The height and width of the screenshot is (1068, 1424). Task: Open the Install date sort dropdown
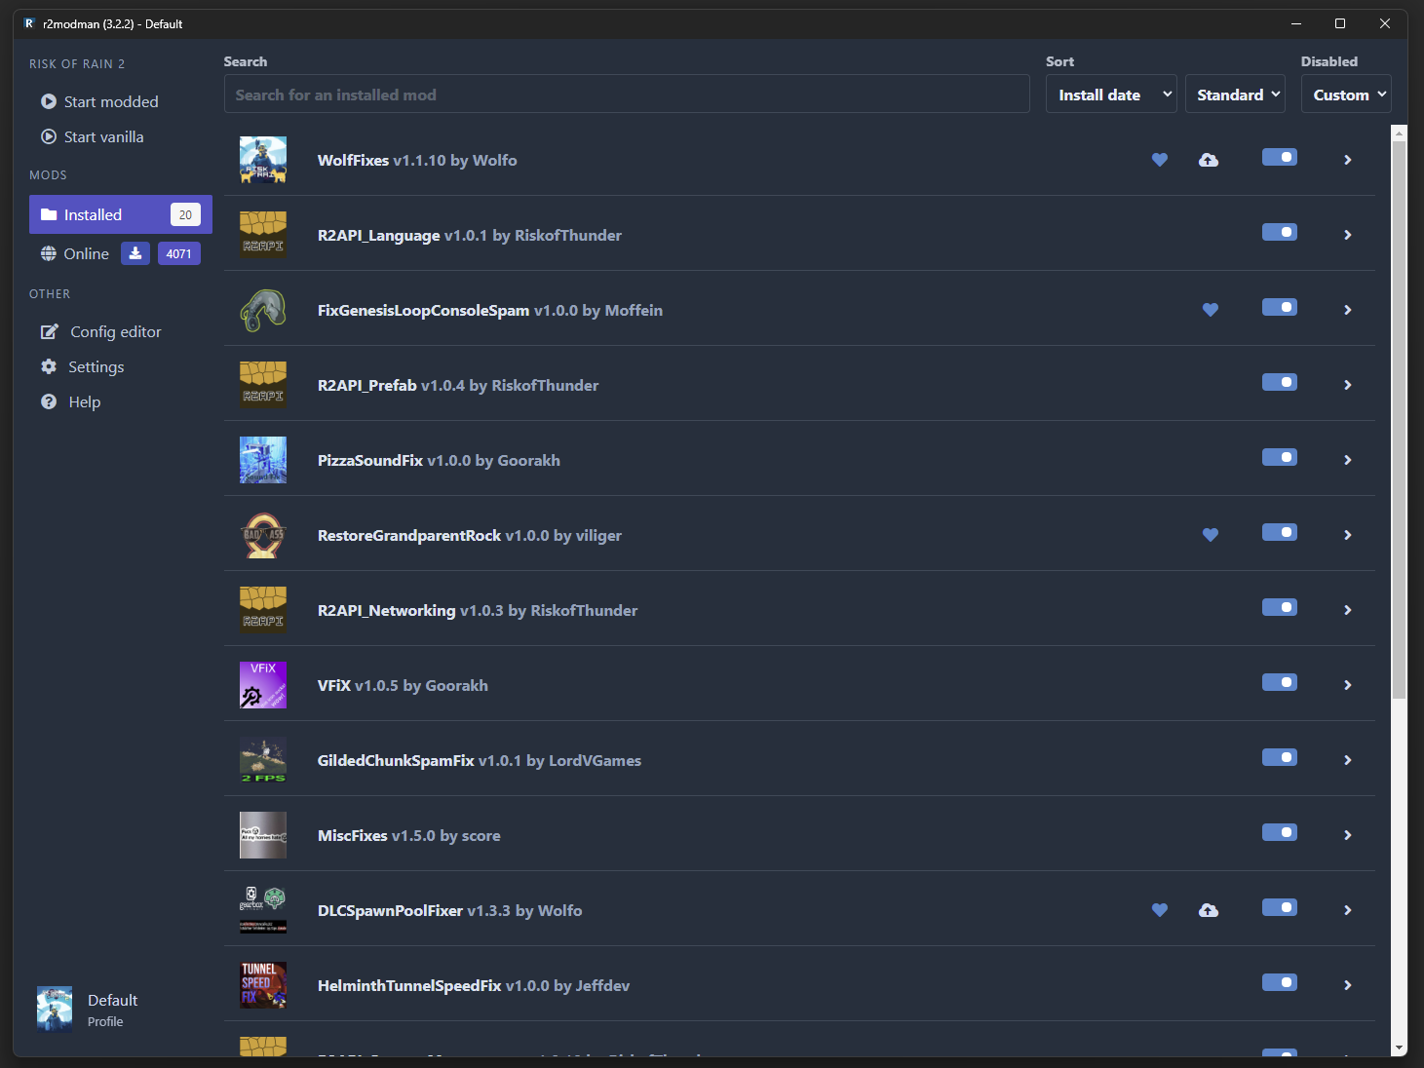pos(1111,95)
